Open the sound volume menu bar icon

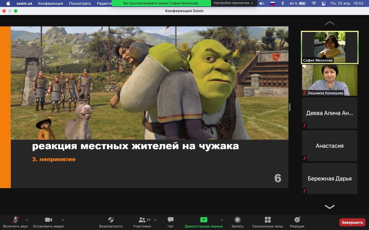pos(262,3)
